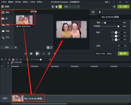131x105 pixels.
Task: Collapse tracks with the down chevron
Action: pos(8,66)
